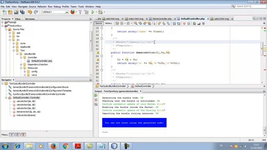Click editor vertical scrollbar thumb

click(262, 49)
